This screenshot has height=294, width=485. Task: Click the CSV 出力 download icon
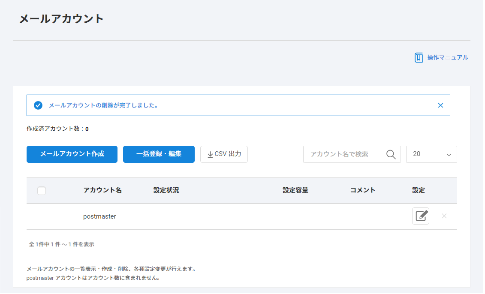[x=210, y=154]
